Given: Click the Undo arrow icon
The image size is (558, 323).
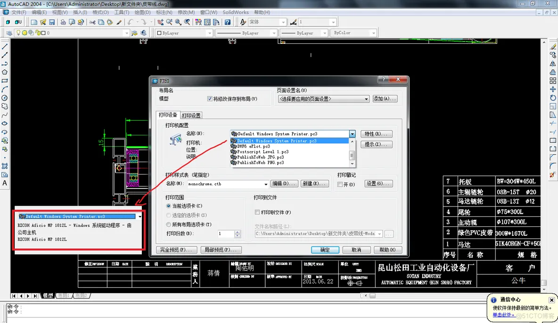Looking at the screenshot, I should [130, 22].
